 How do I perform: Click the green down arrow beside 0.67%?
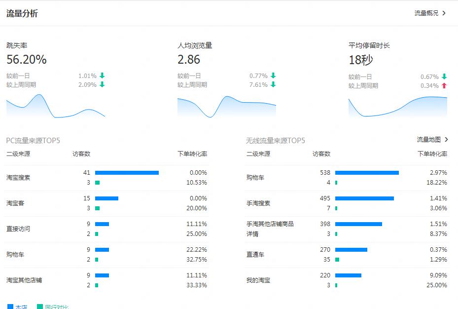(x=444, y=77)
